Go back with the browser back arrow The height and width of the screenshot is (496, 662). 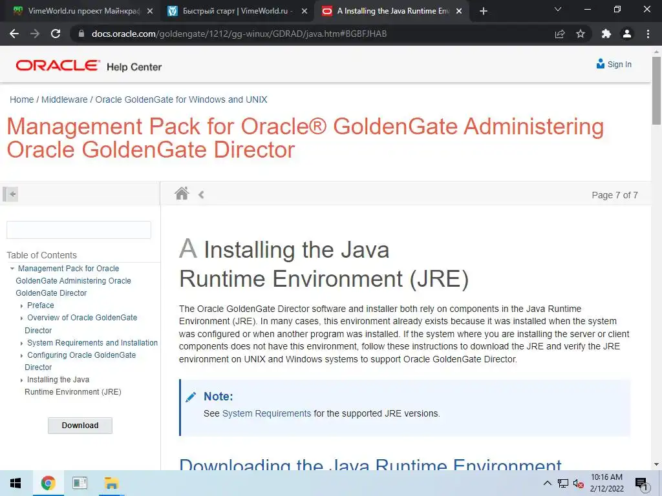pos(14,34)
